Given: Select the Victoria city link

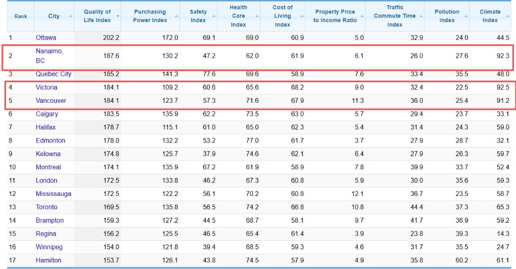Looking at the screenshot, I should [46, 87].
